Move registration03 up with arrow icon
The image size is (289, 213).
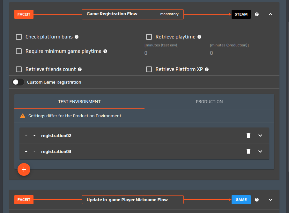[26, 151]
